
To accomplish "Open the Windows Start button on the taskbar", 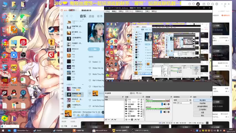I will (x=3, y=130).
